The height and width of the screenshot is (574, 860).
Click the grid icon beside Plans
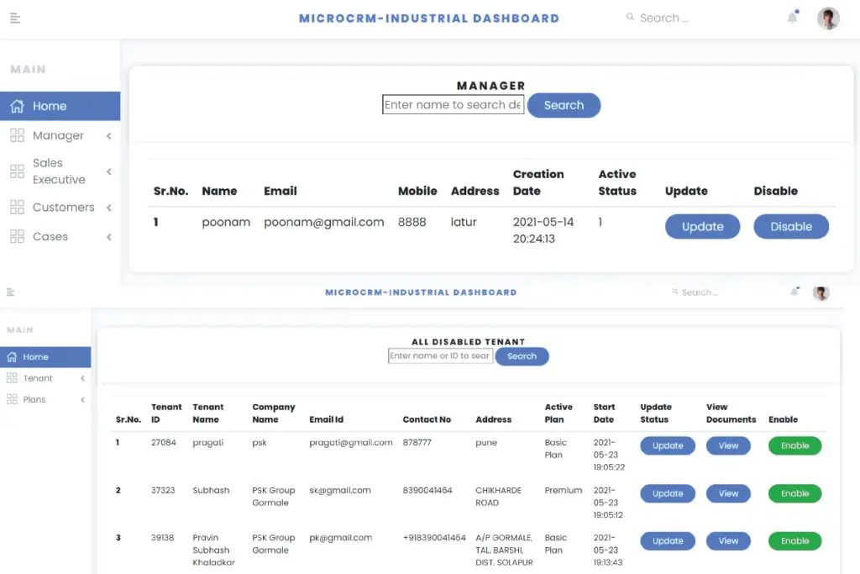click(x=12, y=399)
